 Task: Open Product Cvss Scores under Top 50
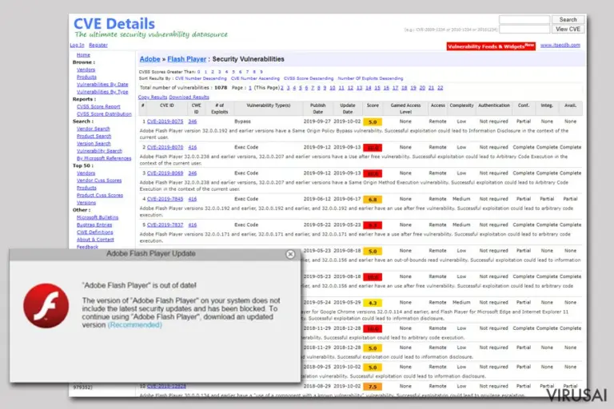tap(100, 195)
